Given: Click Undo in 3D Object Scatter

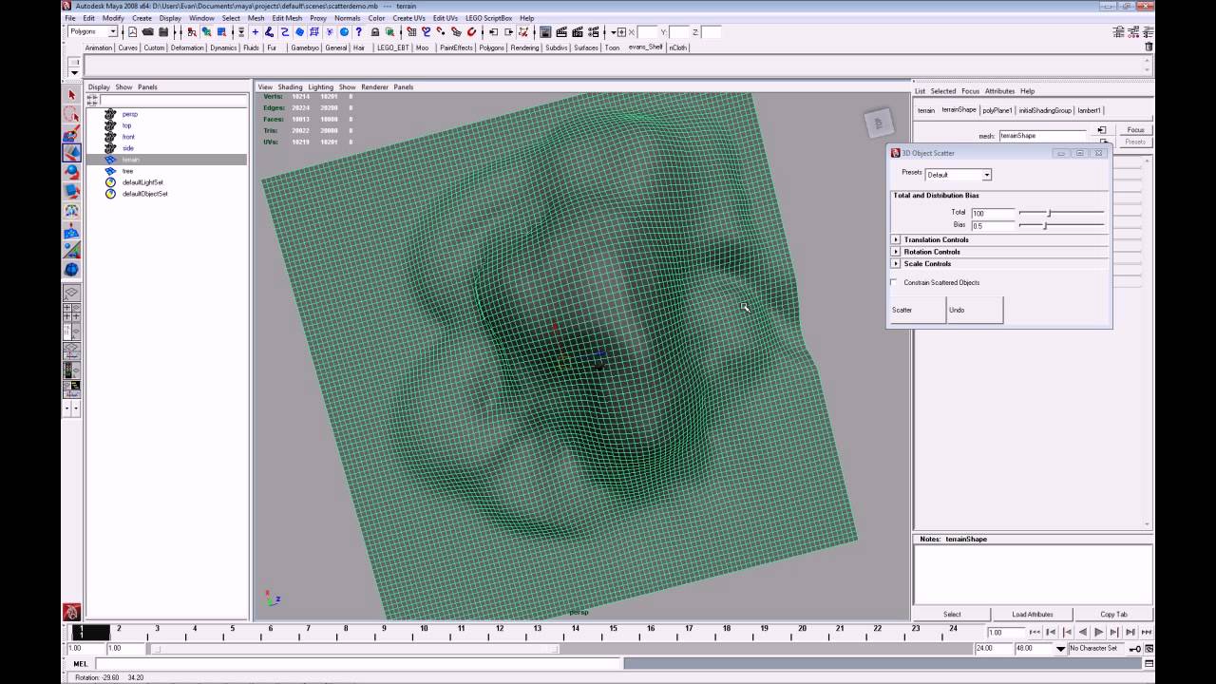Looking at the screenshot, I should (x=975, y=310).
